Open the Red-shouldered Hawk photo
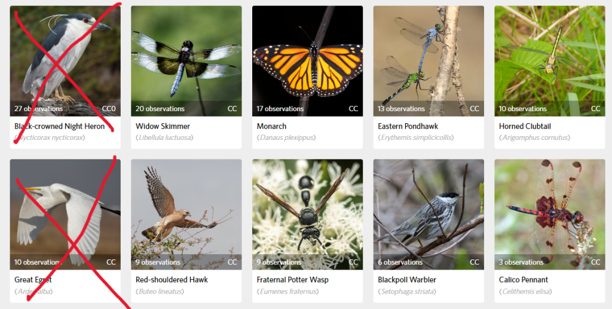This screenshot has height=309, width=612. (186, 214)
